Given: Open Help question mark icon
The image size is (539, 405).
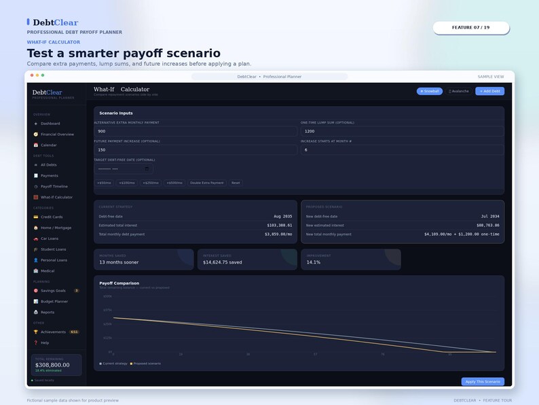Looking at the screenshot, I should coord(36,342).
